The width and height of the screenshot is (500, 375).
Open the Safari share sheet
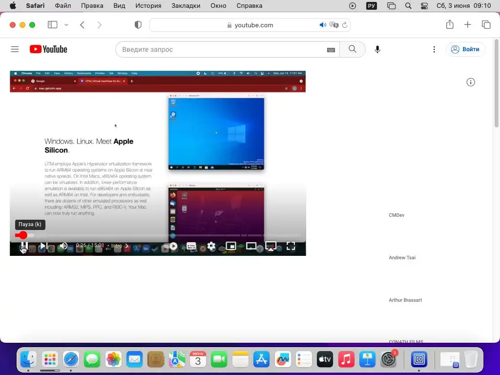pos(450,24)
